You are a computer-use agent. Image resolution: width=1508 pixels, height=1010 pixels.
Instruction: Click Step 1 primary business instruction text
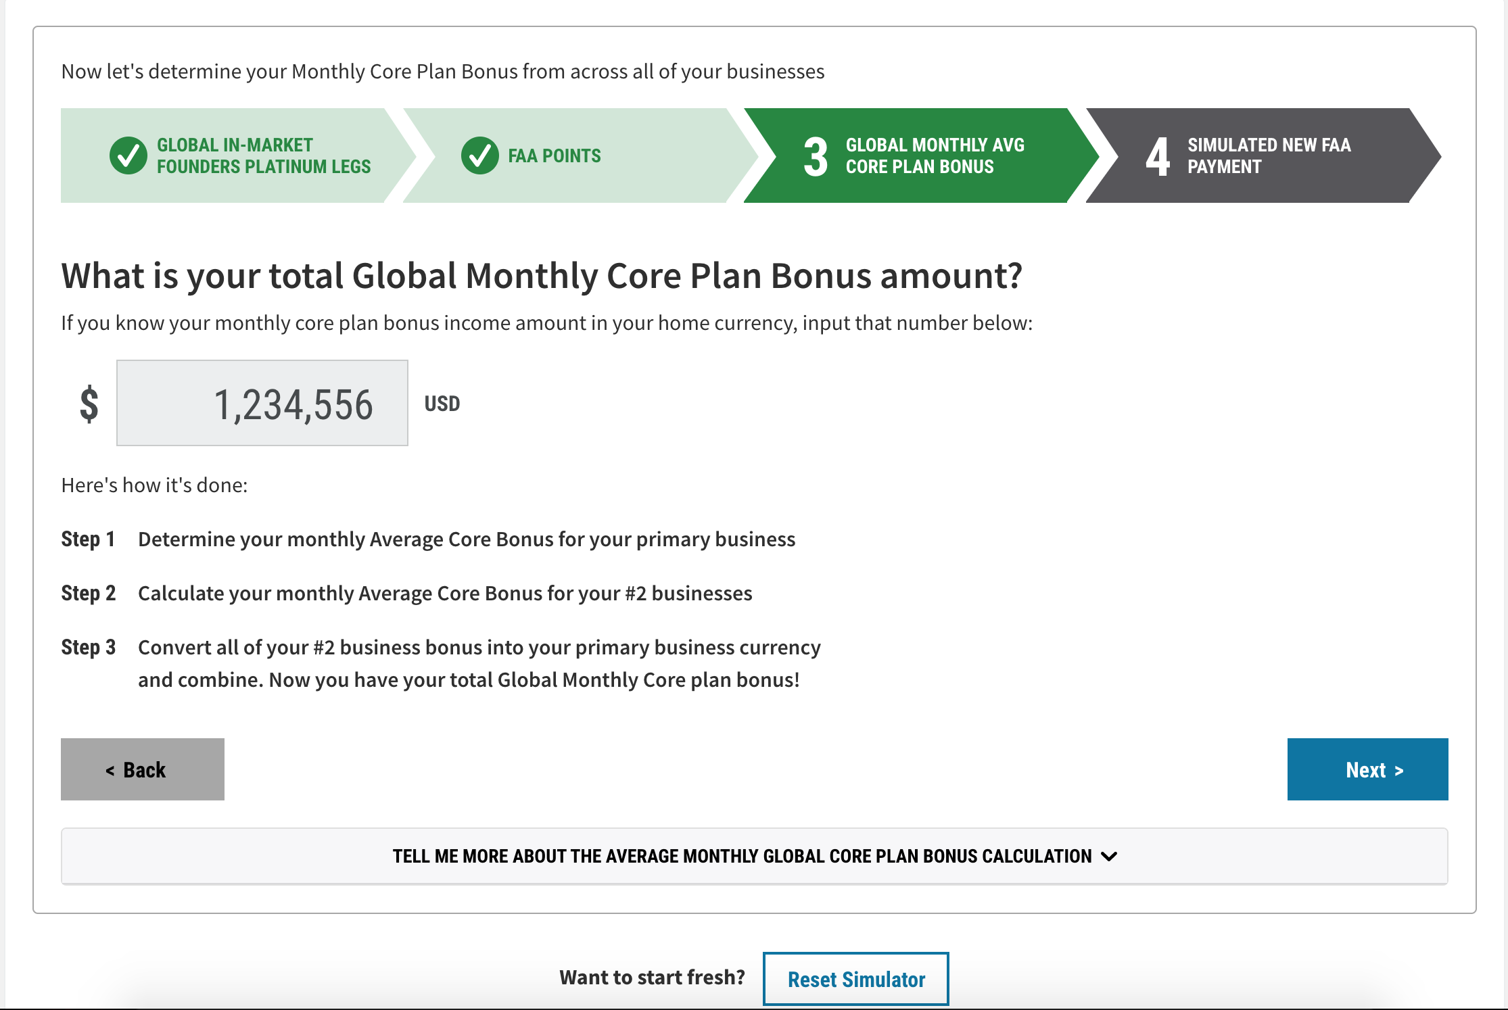pyautogui.click(x=466, y=539)
